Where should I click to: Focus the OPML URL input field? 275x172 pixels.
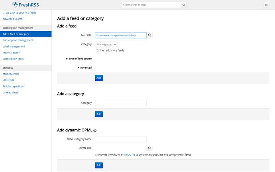pos(121,148)
